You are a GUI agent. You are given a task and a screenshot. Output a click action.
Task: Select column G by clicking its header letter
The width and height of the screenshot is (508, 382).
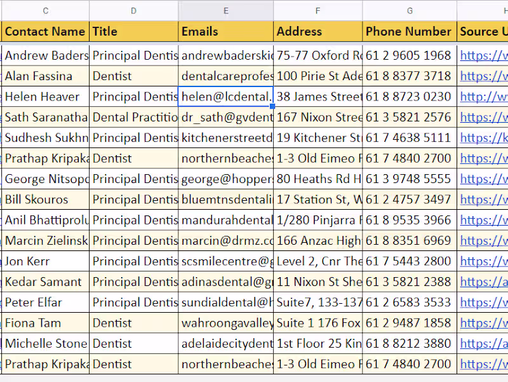point(410,11)
